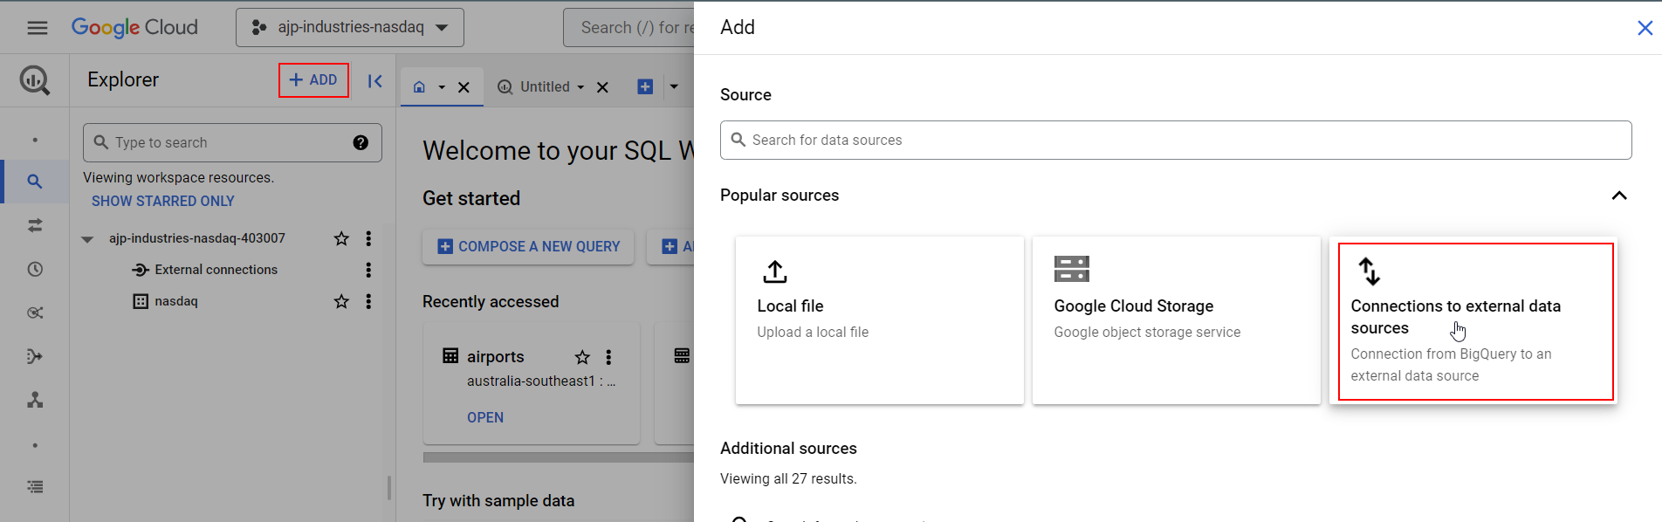The width and height of the screenshot is (1662, 522).
Task: Select the Google Cloud Storage source card
Action: (x=1177, y=320)
